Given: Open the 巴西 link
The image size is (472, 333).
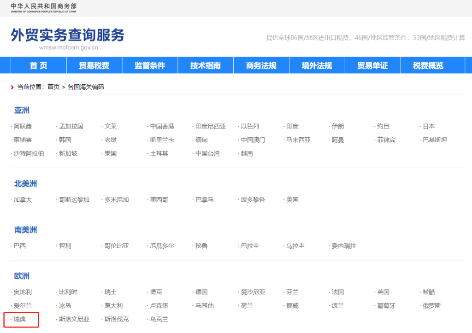Looking at the screenshot, I should pyautogui.click(x=19, y=246).
